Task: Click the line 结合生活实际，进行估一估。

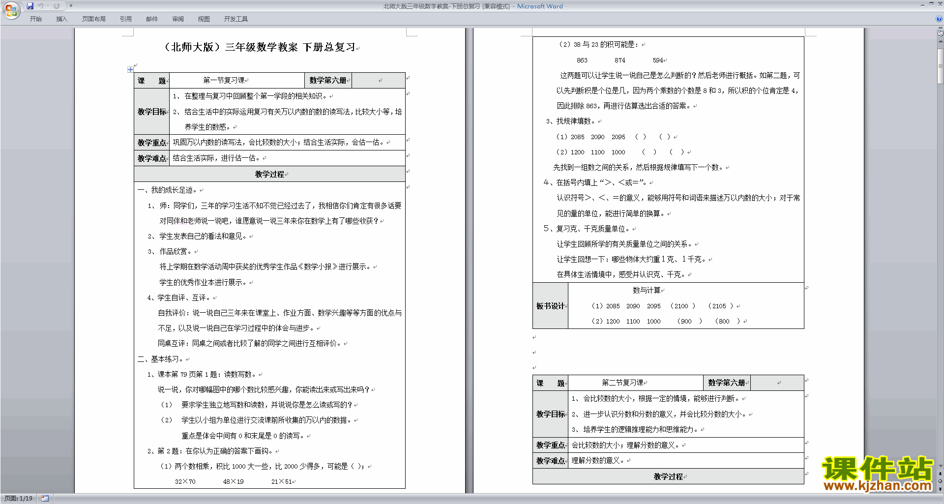Action: point(217,158)
